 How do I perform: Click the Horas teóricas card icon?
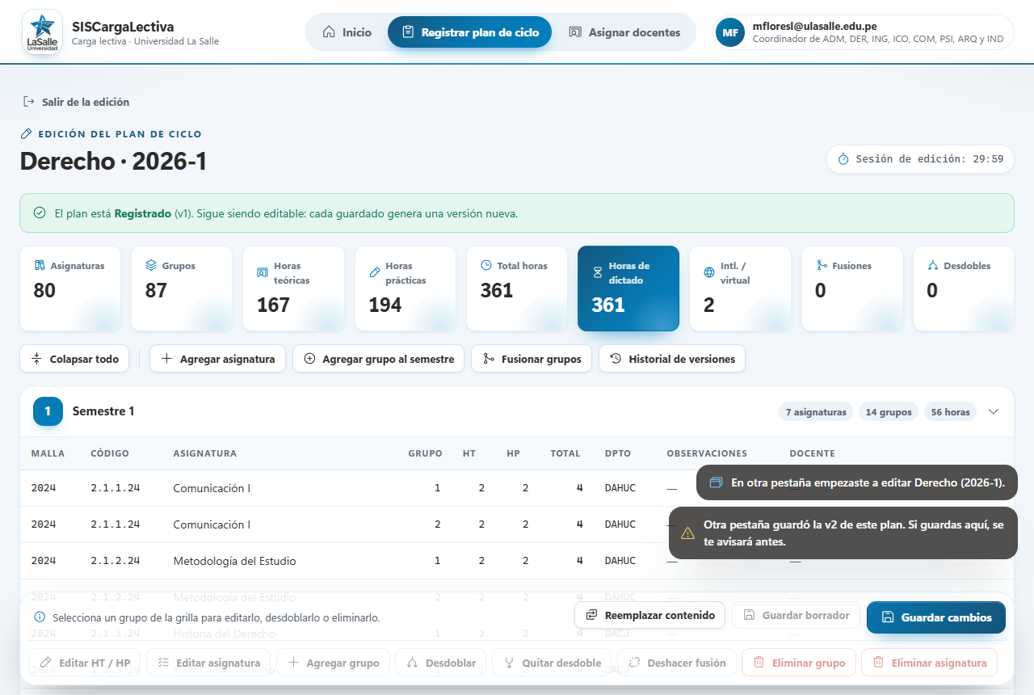pyautogui.click(x=262, y=272)
